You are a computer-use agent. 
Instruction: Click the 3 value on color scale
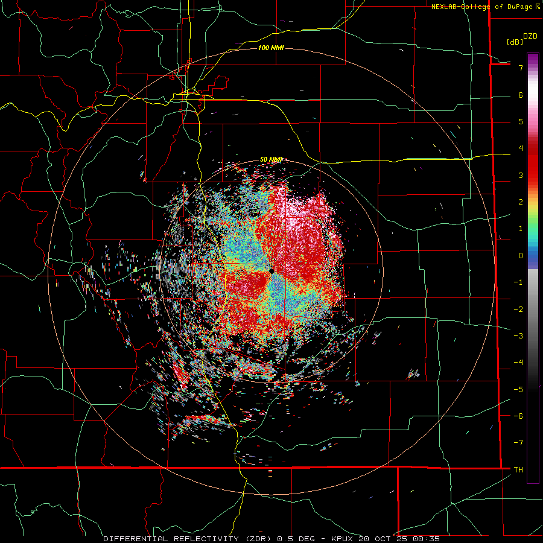521,175
